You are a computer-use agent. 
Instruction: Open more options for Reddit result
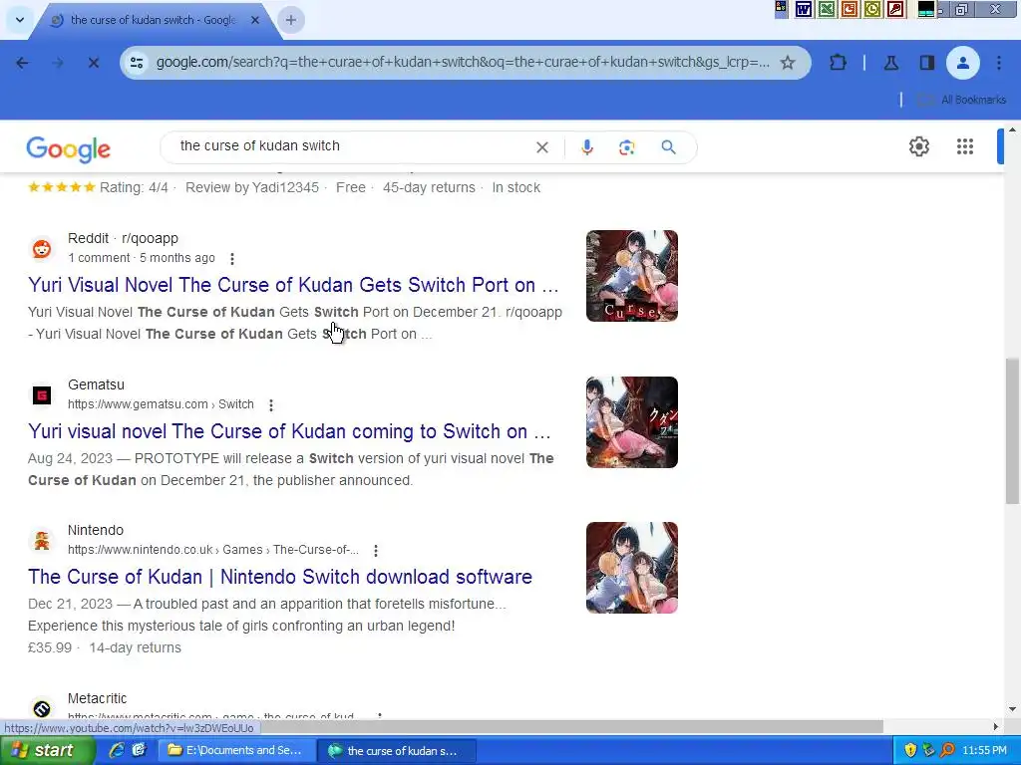point(231,259)
